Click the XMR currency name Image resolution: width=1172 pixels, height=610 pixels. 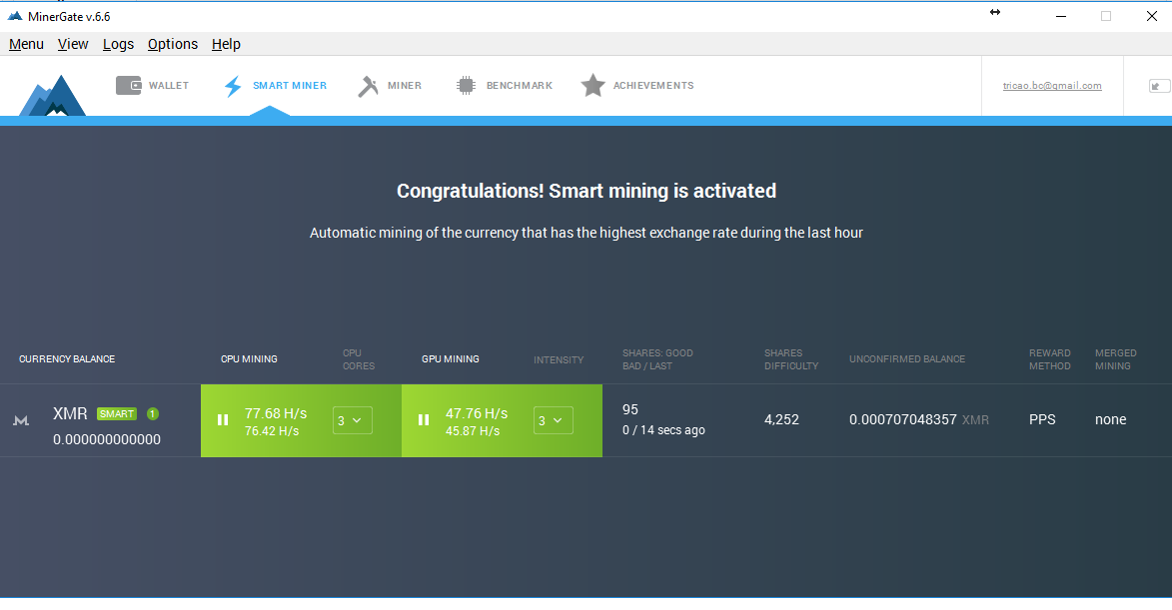click(x=70, y=413)
